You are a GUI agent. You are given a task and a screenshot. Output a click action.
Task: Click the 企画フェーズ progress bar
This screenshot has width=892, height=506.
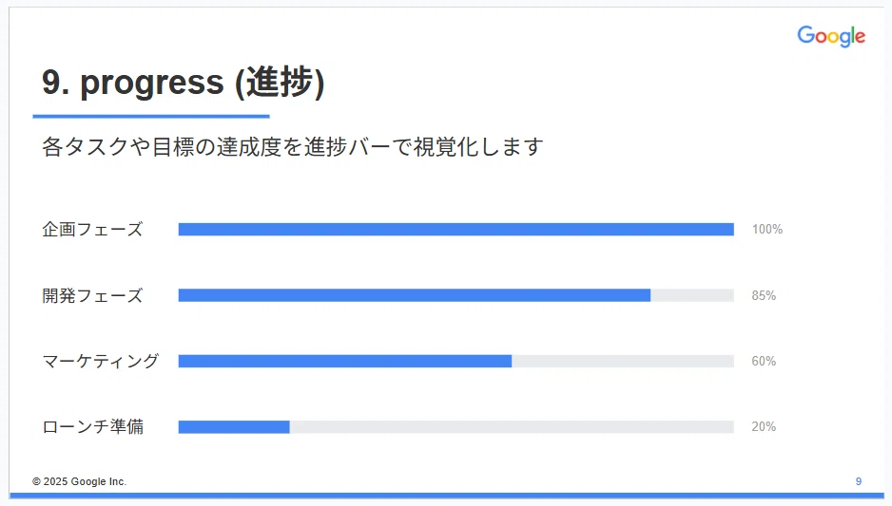coord(456,230)
